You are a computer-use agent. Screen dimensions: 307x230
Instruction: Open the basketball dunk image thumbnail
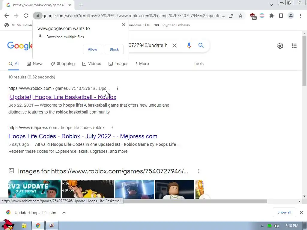tap(88, 189)
